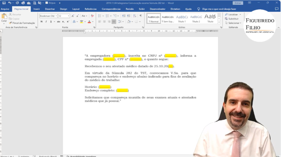Apply subscript formatting

[x=63, y=22]
